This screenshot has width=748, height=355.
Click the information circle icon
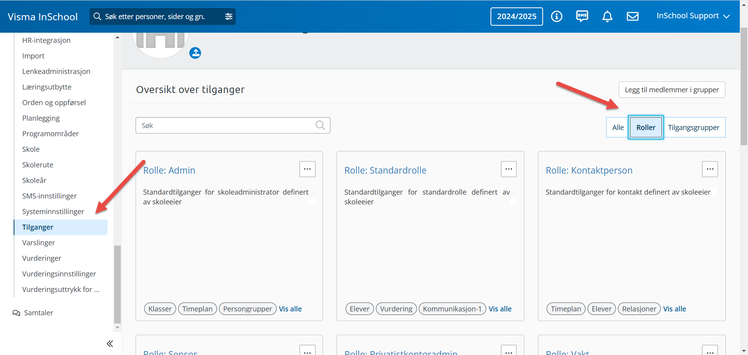click(556, 16)
